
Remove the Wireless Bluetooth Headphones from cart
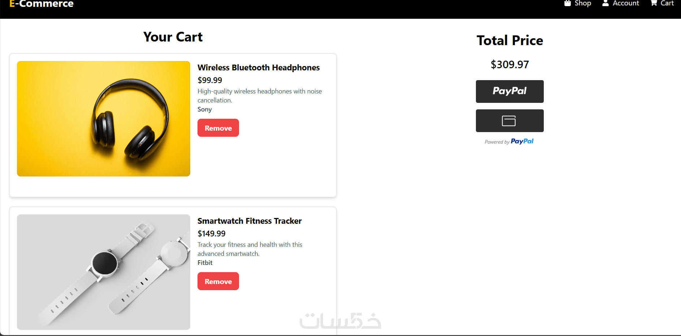[x=218, y=128]
